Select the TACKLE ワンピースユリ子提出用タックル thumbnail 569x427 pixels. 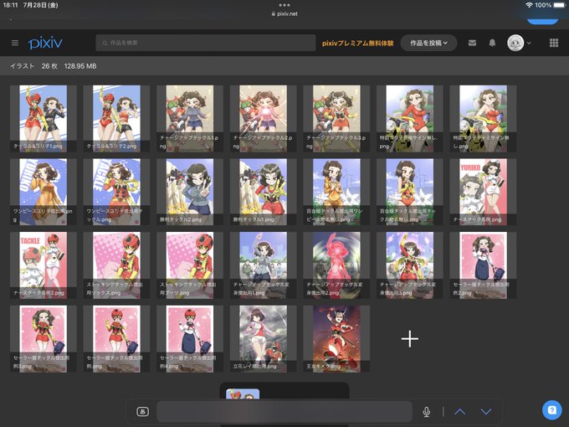[x=116, y=192]
